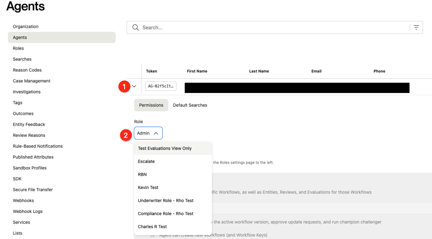Go to Webhook Logs in sidebar
Viewport: 432px width, 239px height.
click(x=28, y=211)
